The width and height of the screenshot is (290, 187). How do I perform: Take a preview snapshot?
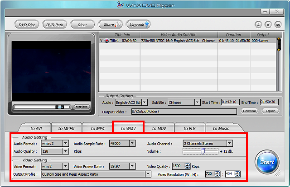pyautogui.click(x=82, y=107)
